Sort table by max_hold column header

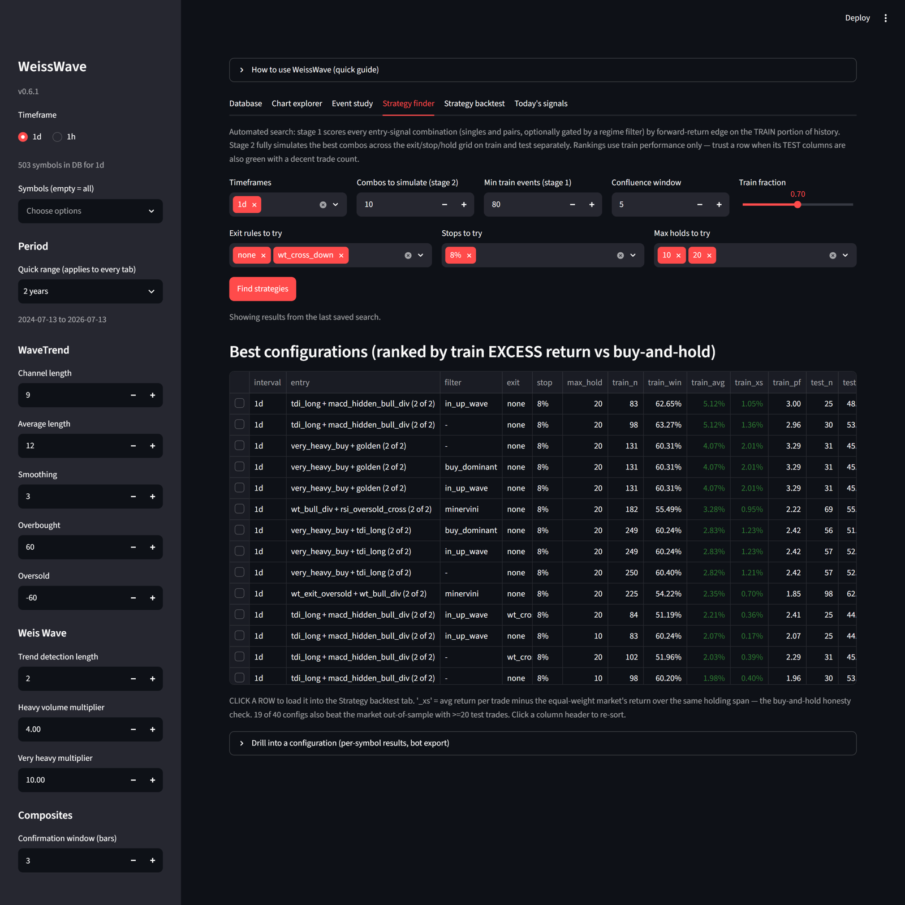tap(584, 383)
